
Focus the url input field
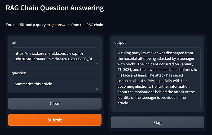pos(55,56)
